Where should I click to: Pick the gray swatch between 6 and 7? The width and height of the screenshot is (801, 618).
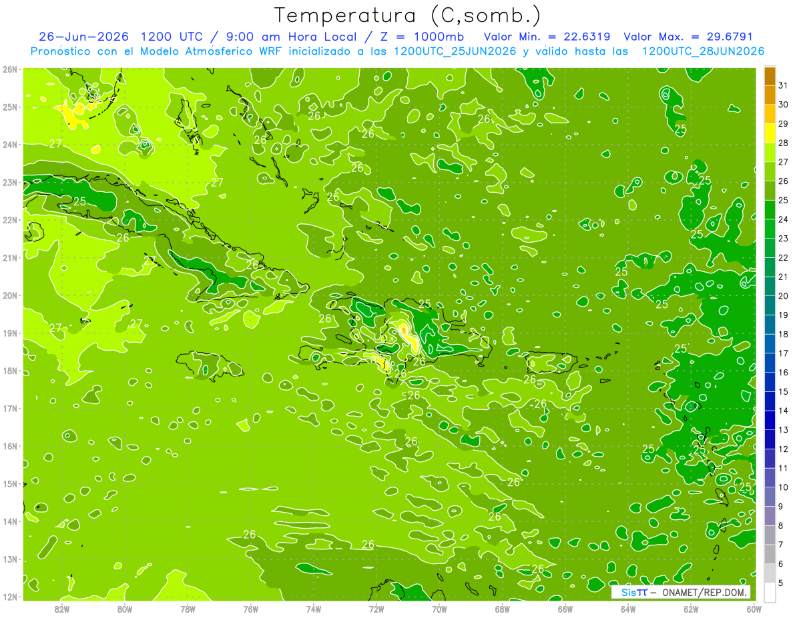[x=770, y=554]
